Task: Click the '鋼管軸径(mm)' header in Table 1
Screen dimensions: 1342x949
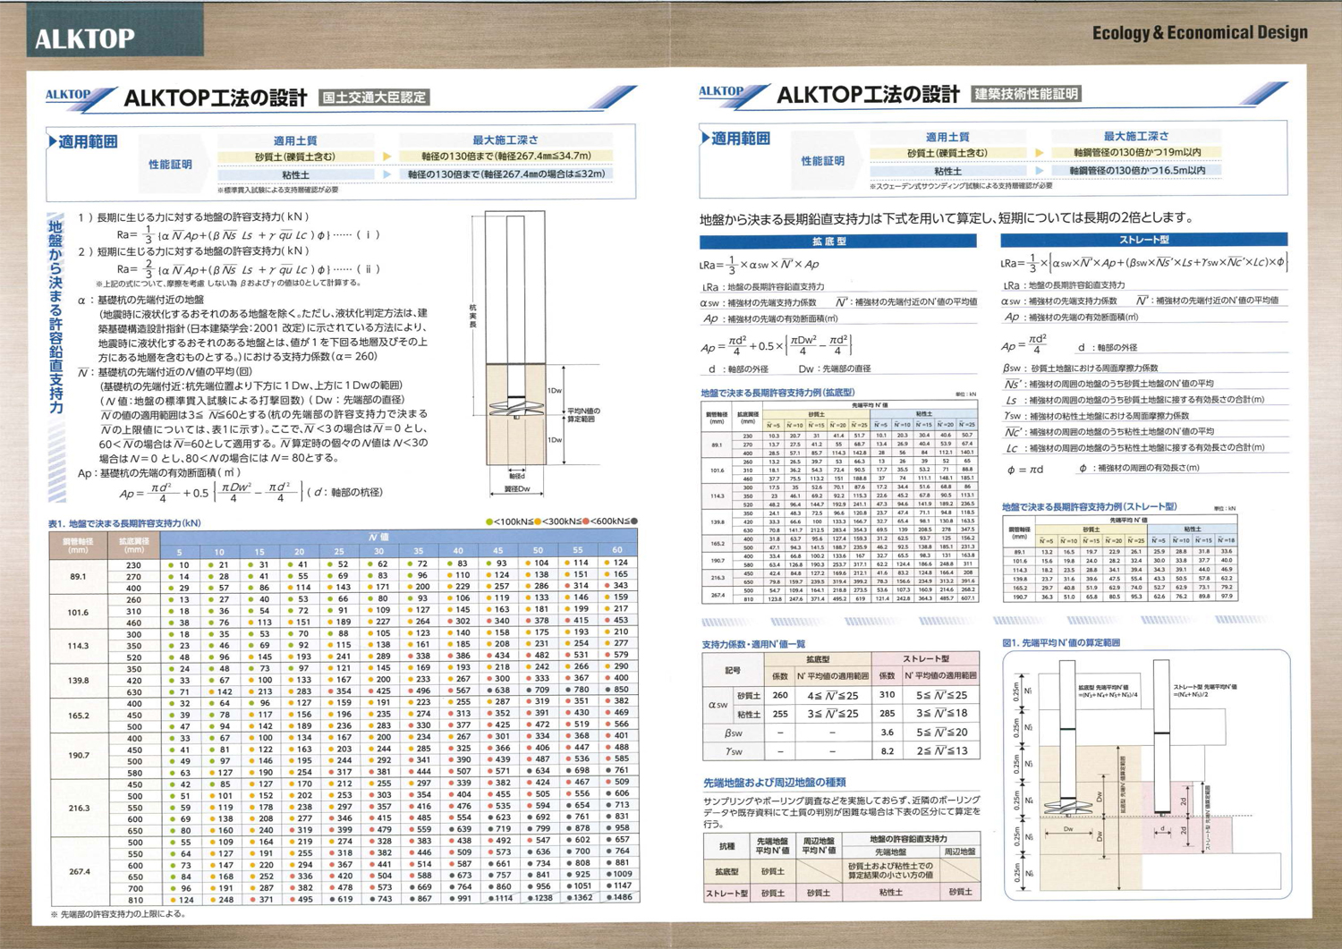Action: pos(77,546)
